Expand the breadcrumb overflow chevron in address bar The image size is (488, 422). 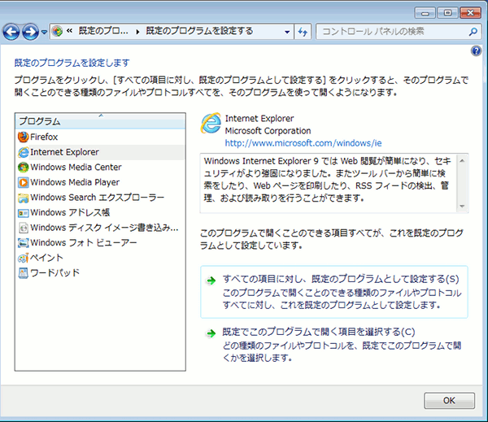tap(71, 32)
